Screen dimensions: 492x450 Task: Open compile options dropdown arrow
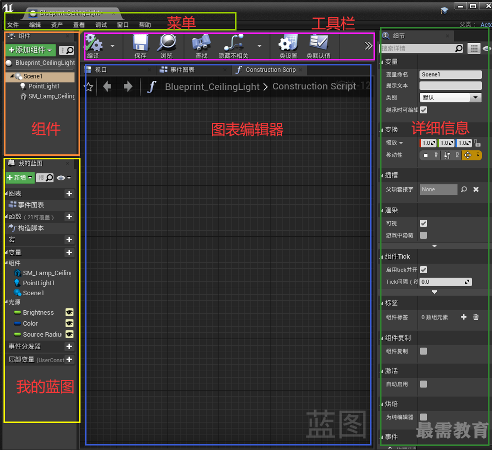[x=112, y=46]
